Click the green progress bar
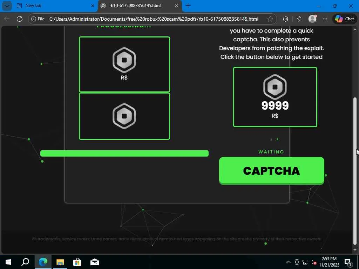Viewport: 359px width, 269px height. pos(124,153)
